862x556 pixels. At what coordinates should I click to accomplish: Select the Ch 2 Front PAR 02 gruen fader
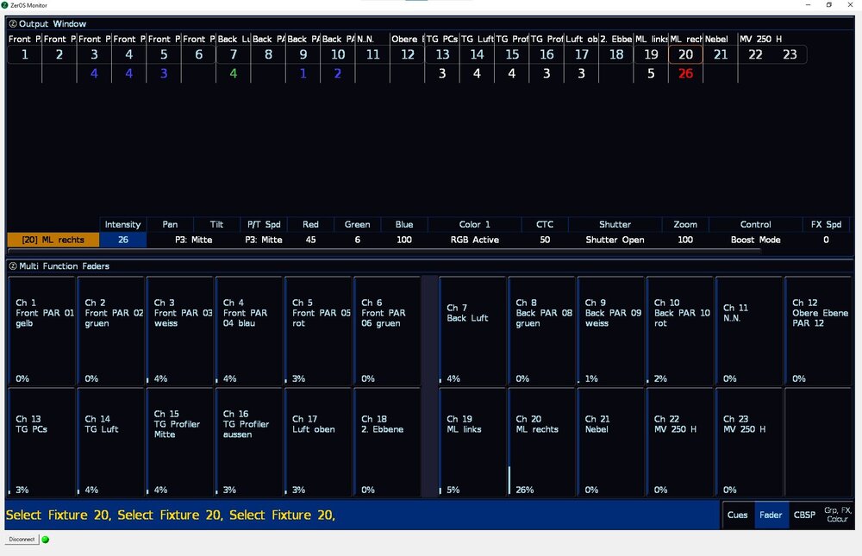pyautogui.click(x=110, y=331)
